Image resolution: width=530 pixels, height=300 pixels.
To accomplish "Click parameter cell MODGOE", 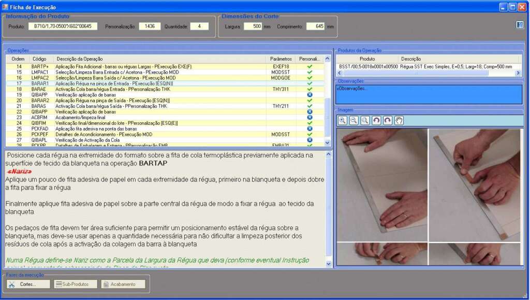I will [281, 78].
